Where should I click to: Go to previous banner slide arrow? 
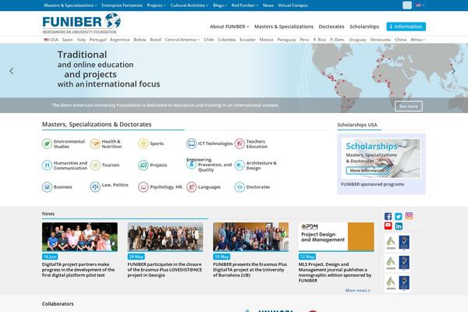coord(12,71)
